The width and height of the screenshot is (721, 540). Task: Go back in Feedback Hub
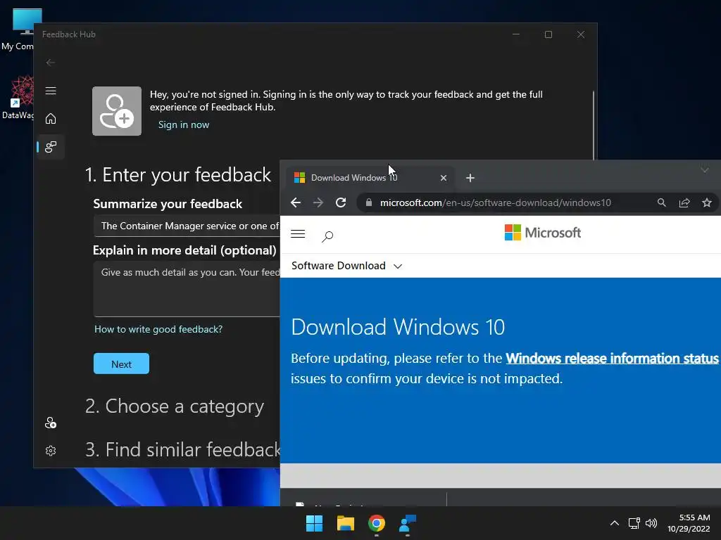coord(51,63)
